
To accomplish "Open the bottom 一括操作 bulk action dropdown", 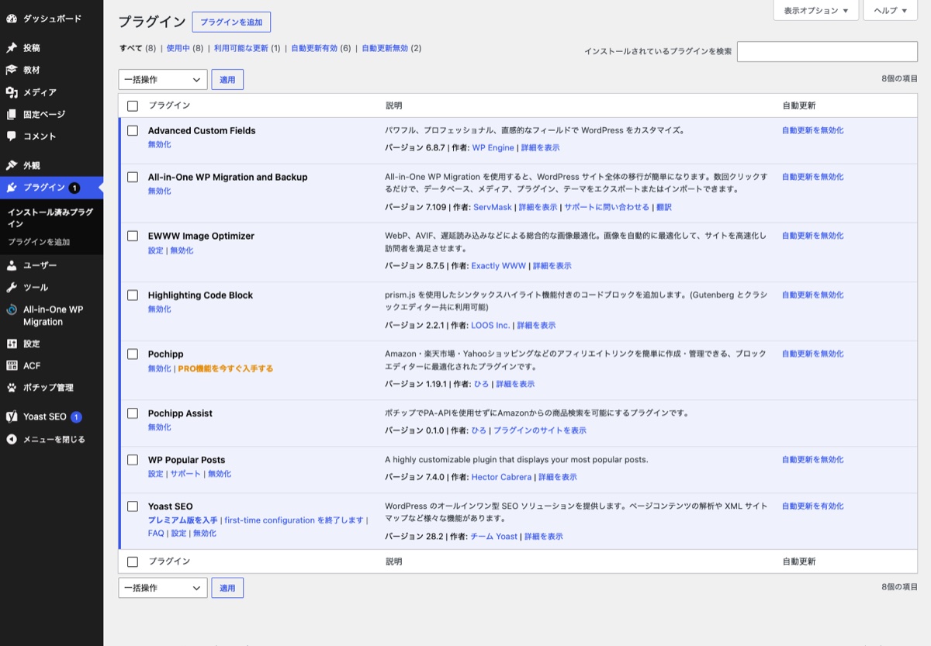I will pyautogui.click(x=163, y=588).
